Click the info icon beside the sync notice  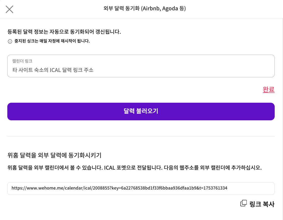10,42
